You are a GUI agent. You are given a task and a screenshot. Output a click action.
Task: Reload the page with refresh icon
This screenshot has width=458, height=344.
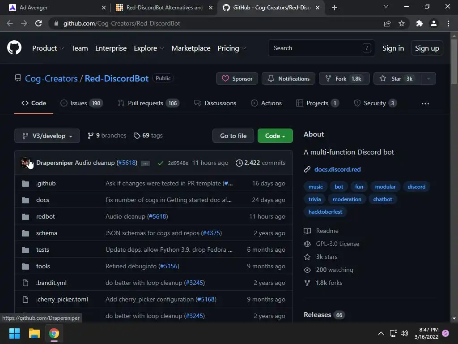pos(38,23)
